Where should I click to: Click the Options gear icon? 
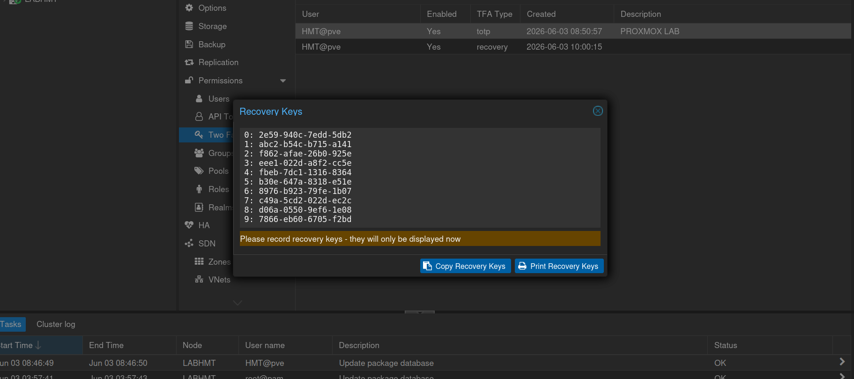[x=189, y=8]
